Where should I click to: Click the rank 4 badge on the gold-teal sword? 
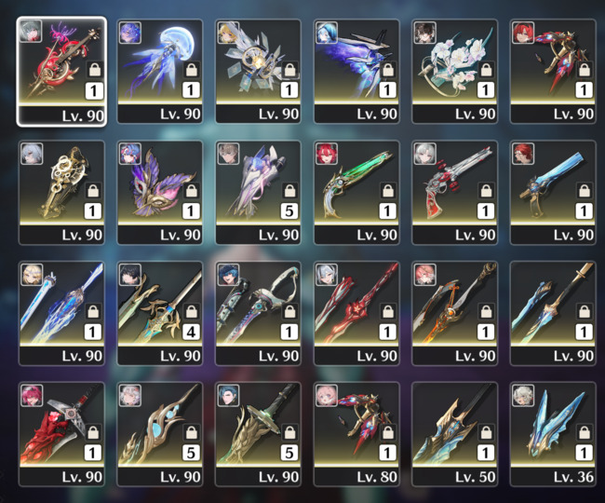192,332
